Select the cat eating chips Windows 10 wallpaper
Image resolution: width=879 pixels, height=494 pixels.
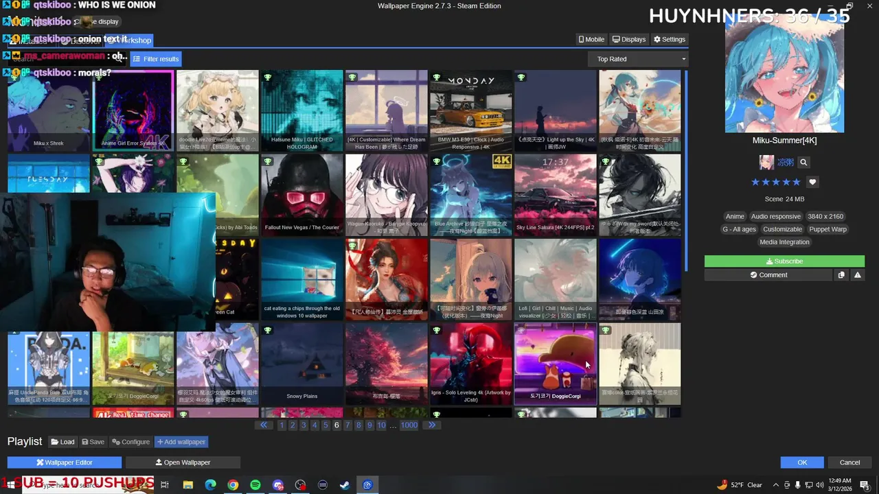(302, 280)
